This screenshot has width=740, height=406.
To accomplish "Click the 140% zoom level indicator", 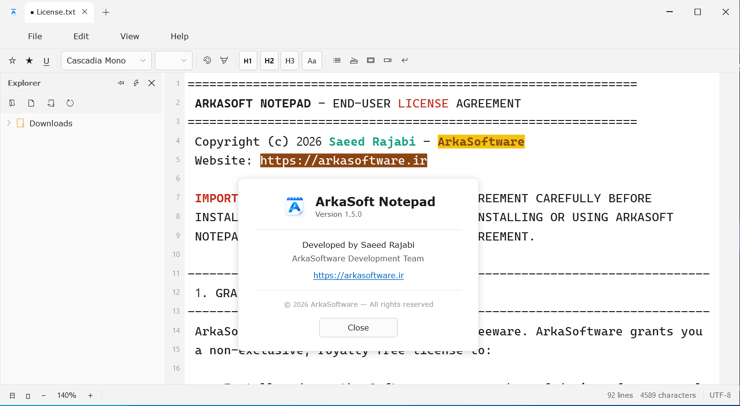I will pyautogui.click(x=67, y=395).
